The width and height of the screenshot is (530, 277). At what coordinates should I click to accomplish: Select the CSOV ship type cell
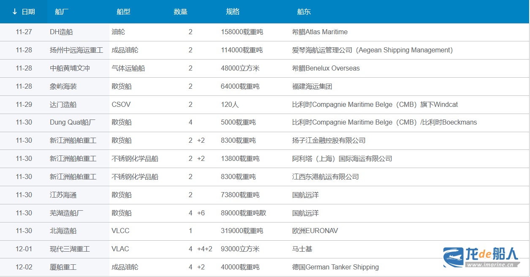pos(121,105)
